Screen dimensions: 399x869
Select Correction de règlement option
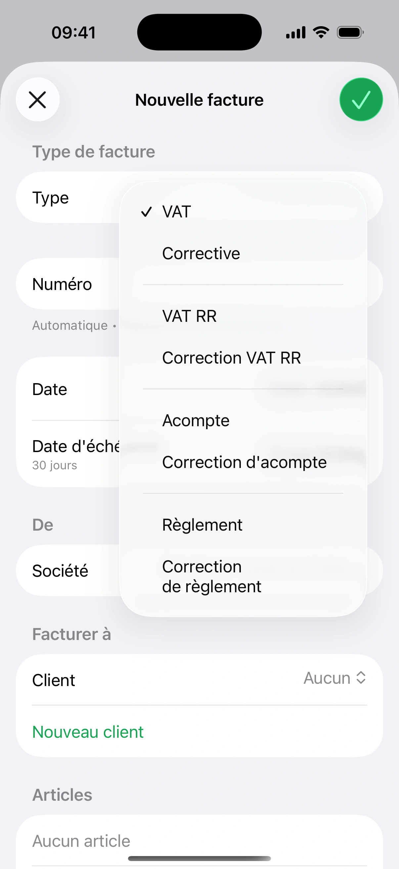[211, 577]
